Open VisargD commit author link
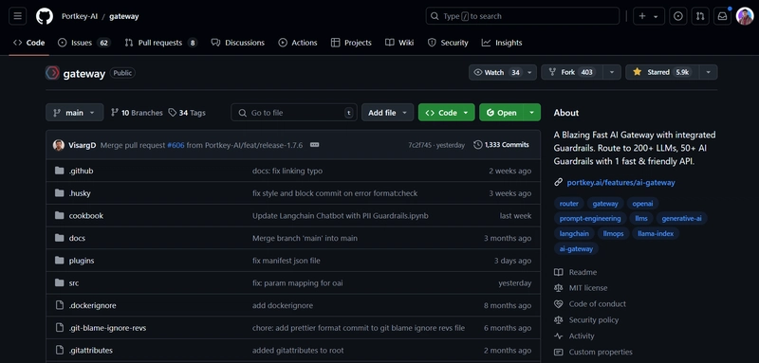This screenshot has height=363, width=759. (83, 145)
